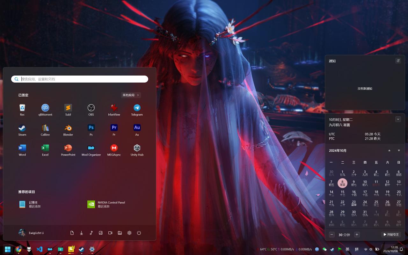The width and height of the screenshot is (408, 255).
Task: Open the qBittorrent tray icon
Action: [x=317, y=249]
